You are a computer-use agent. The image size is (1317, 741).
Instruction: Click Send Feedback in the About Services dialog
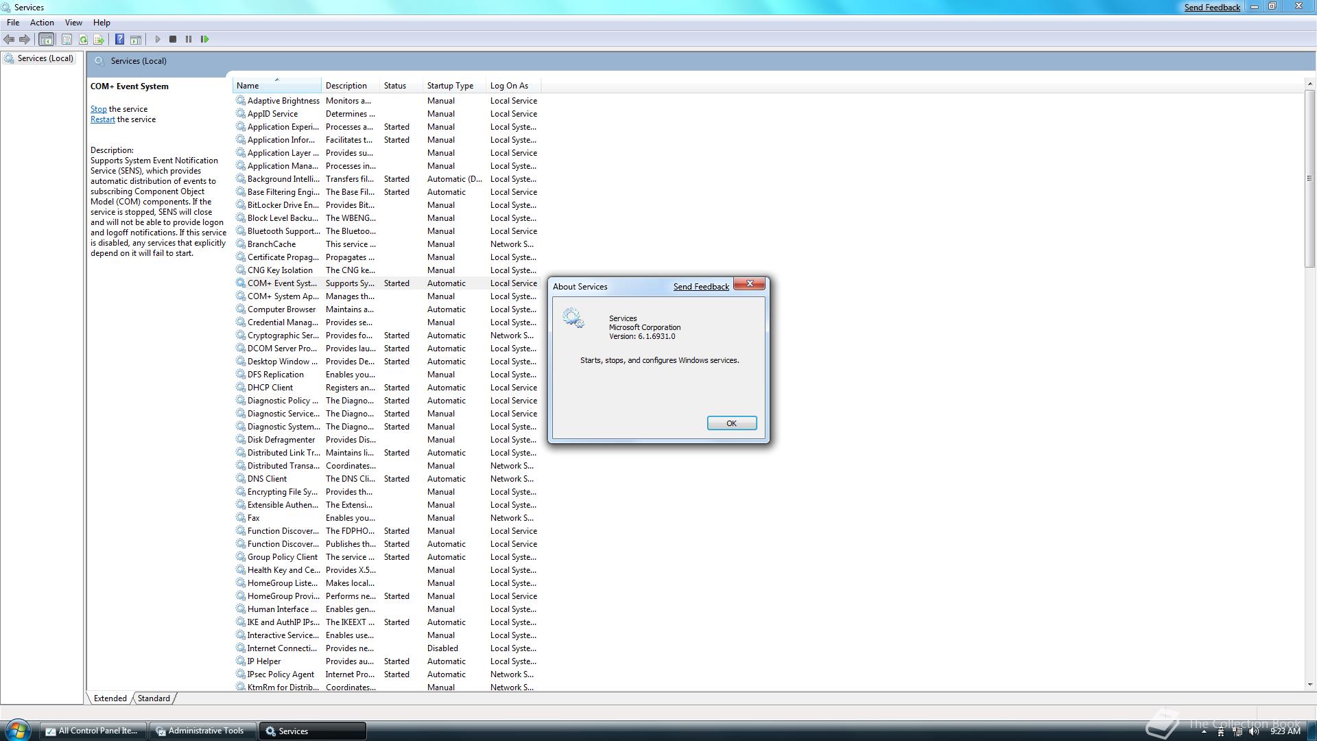pyautogui.click(x=701, y=287)
